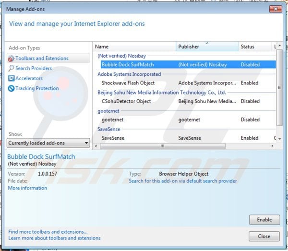The image size is (288, 251).
Task: Open Learn more about toolbars link
Action: 54,238
